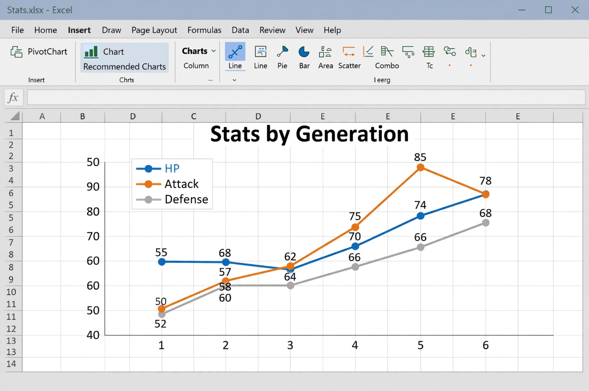Image resolution: width=589 pixels, height=391 pixels.
Task: Select the data label '78'
Action: [485, 181]
